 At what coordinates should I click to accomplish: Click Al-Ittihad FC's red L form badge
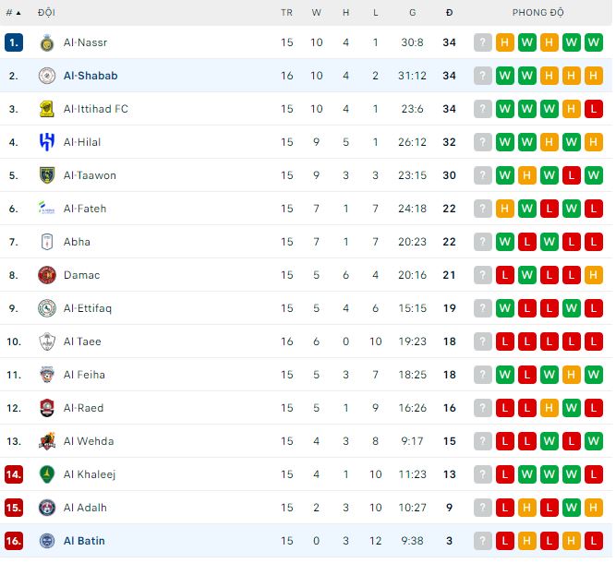pos(593,109)
